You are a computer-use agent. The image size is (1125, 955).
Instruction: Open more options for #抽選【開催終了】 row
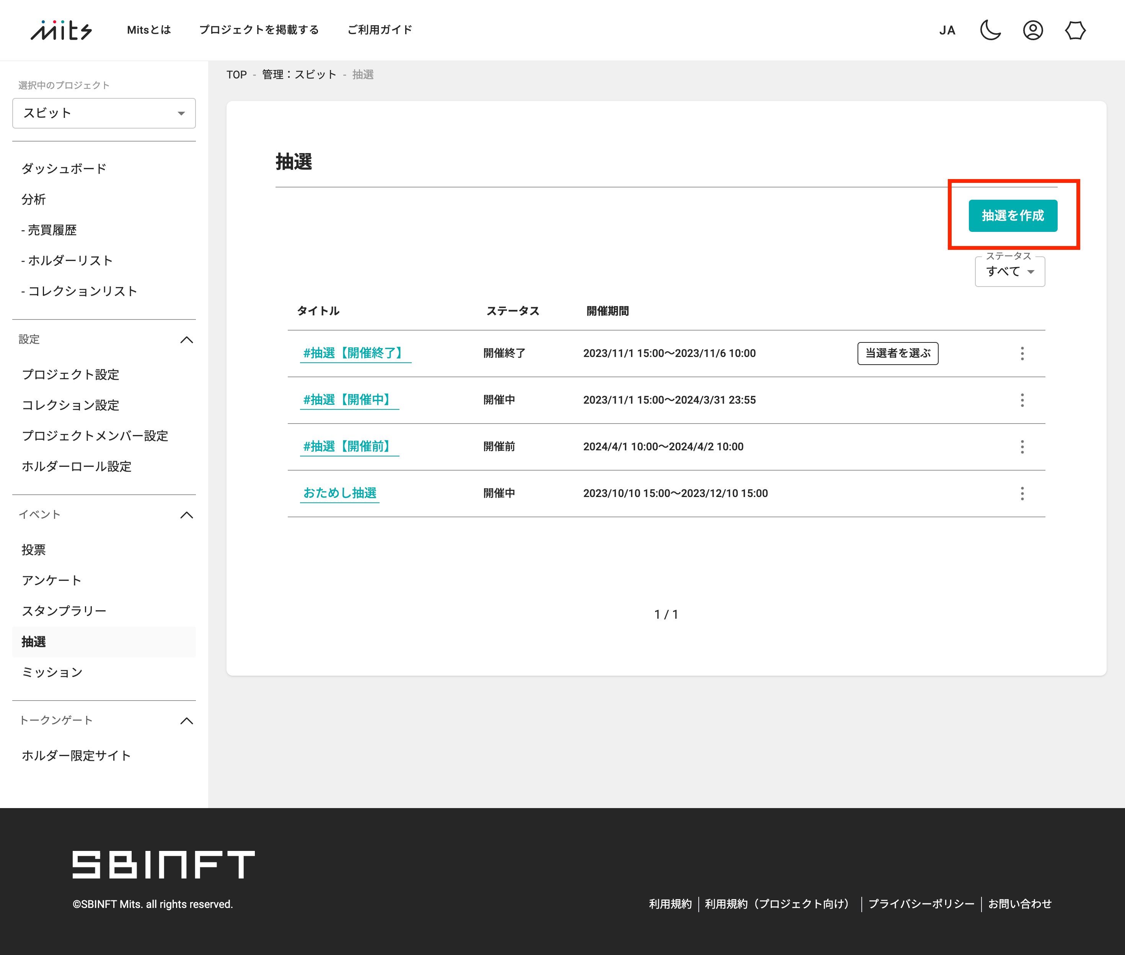click(x=1022, y=354)
